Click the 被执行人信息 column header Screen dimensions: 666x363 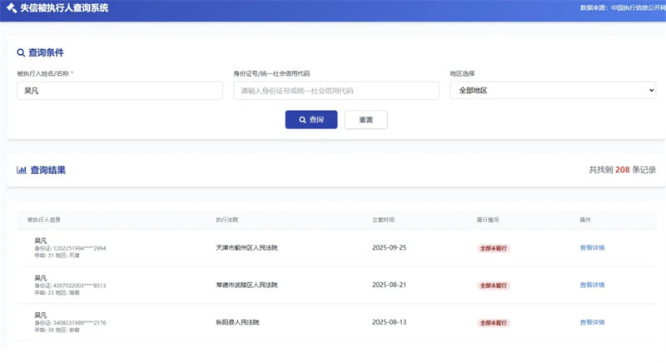[x=43, y=220]
